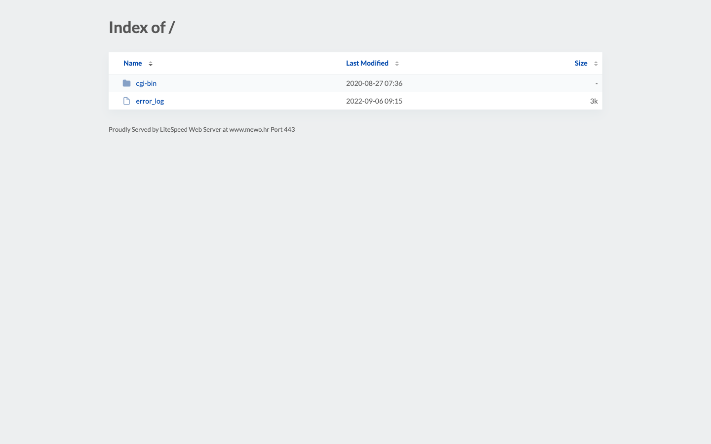711x444 pixels.
Task: Click "LiteSpeed Web Server" in the footer
Action: pos(191,130)
